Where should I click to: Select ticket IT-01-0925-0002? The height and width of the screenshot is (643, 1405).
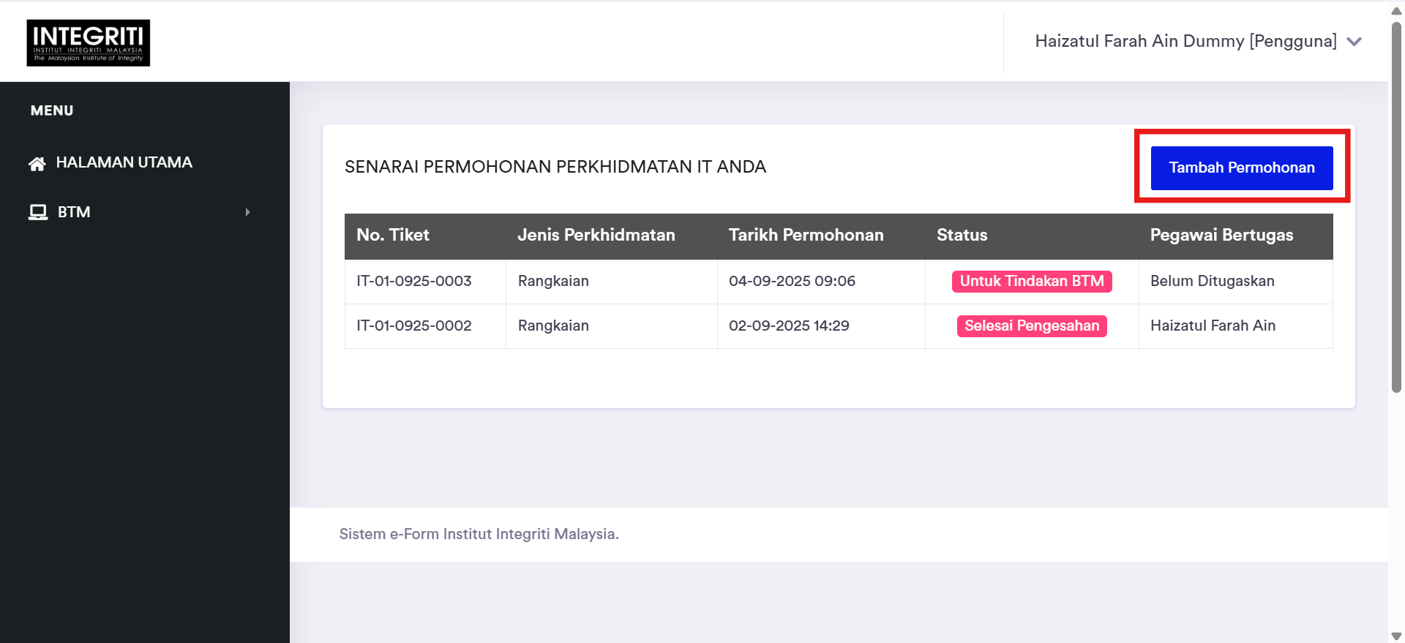coord(414,326)
